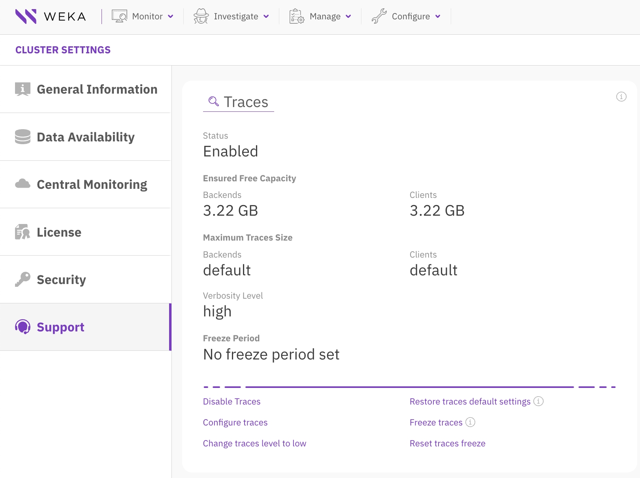Switch to the Data Availability section
The width and height of the screenshot is (640, 478).
click(x=86, y=137)
